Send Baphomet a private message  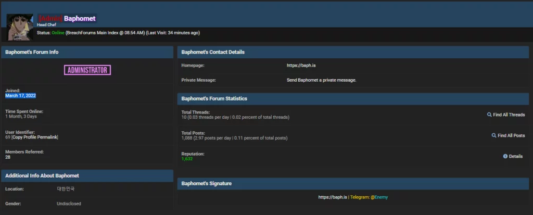point(321,80)
